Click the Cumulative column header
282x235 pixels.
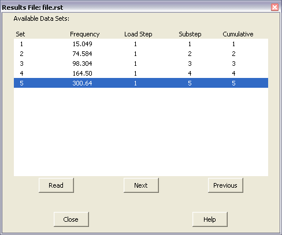click(238, 34)
